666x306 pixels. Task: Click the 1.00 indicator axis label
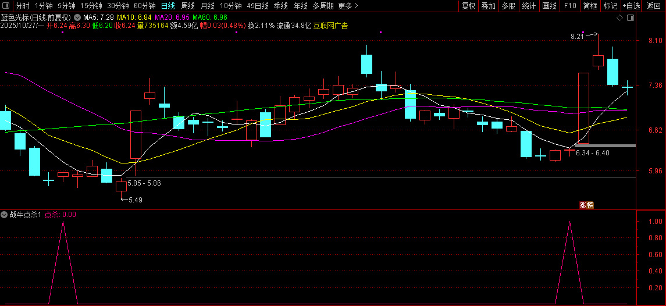pyautogui.click(x=656, y=222)
